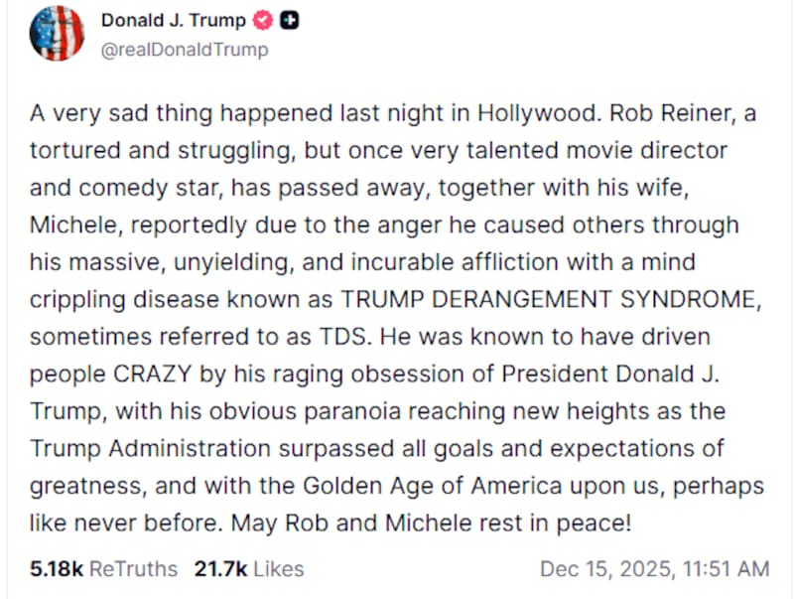Click the Likes label

pyautogui.click(x=279, y=568)
